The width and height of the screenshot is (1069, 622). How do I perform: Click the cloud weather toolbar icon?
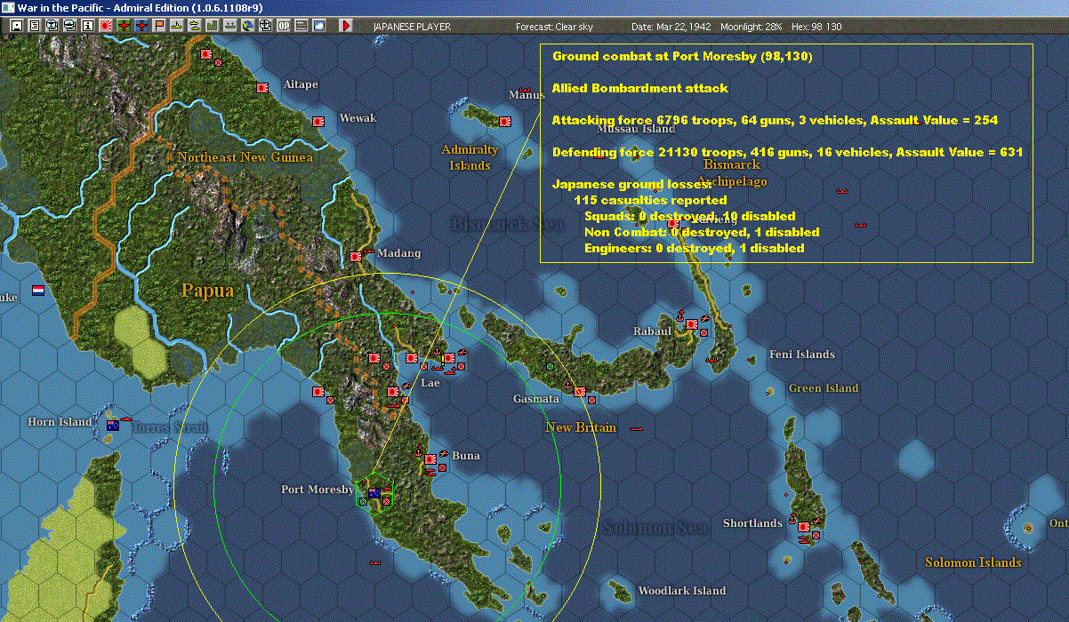coord(319,26)
